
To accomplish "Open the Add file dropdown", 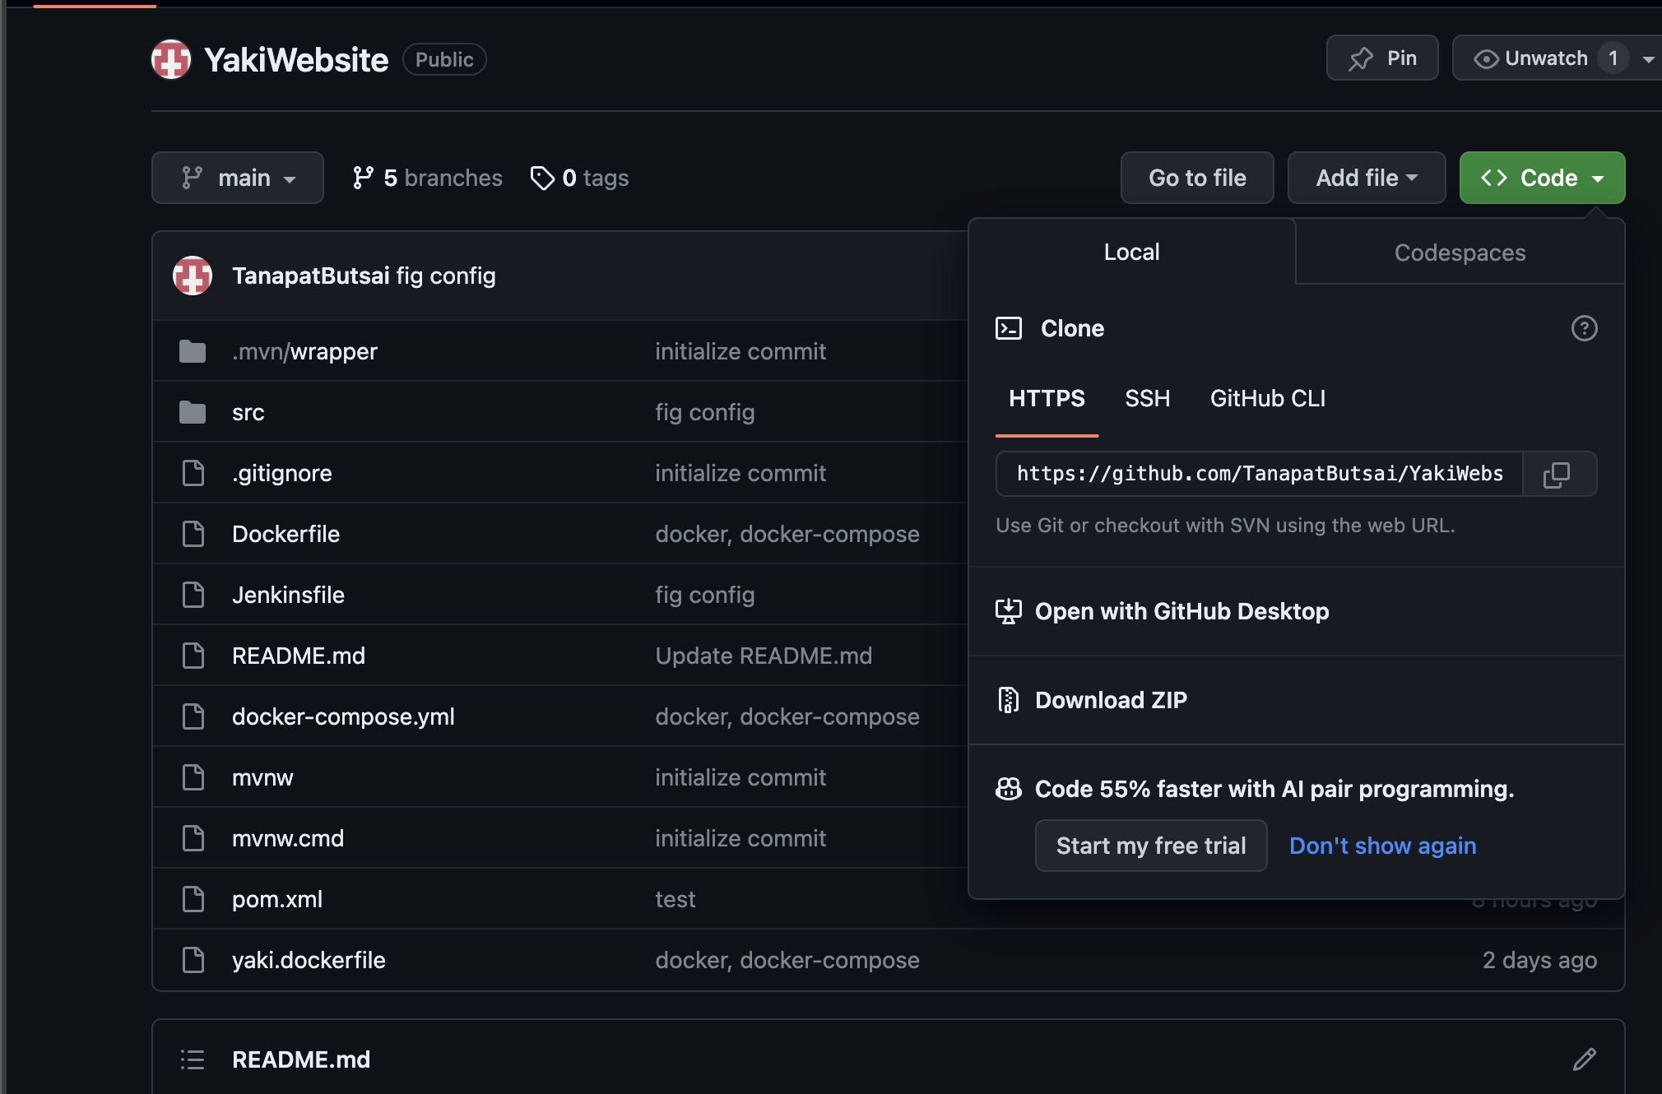I will [x=1366, y=178].
